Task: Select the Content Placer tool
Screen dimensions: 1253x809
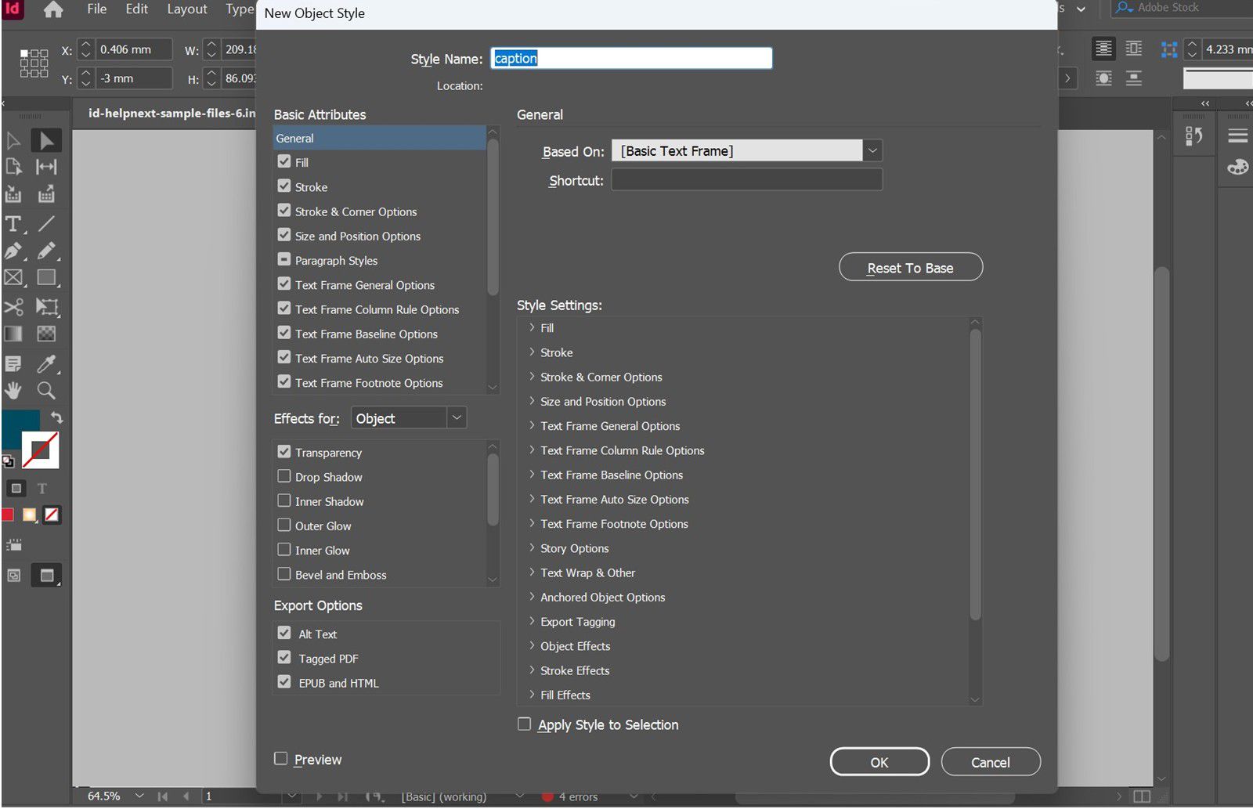Action: click(x=46, y=193)
